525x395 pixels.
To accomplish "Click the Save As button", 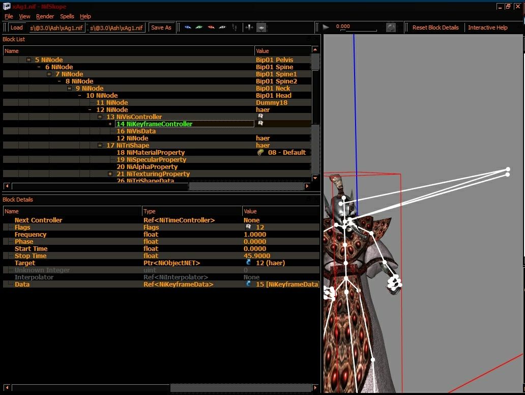I will click(x=161, y=27).
